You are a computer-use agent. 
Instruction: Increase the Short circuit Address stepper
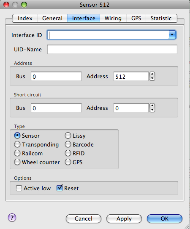pos(152,106)
